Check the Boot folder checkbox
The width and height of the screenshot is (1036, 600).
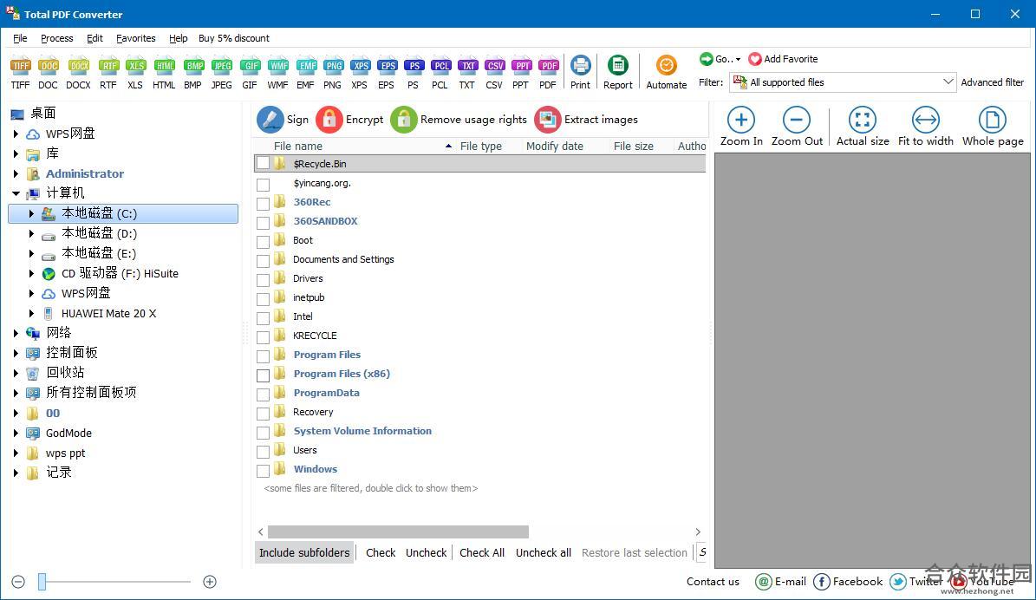263,241
